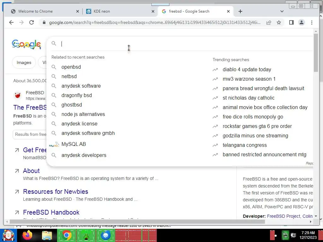This screenshot has height=242, width=323.
Task: Open the FreeBSD Handbook sitelink
Action: click(51, 212)
